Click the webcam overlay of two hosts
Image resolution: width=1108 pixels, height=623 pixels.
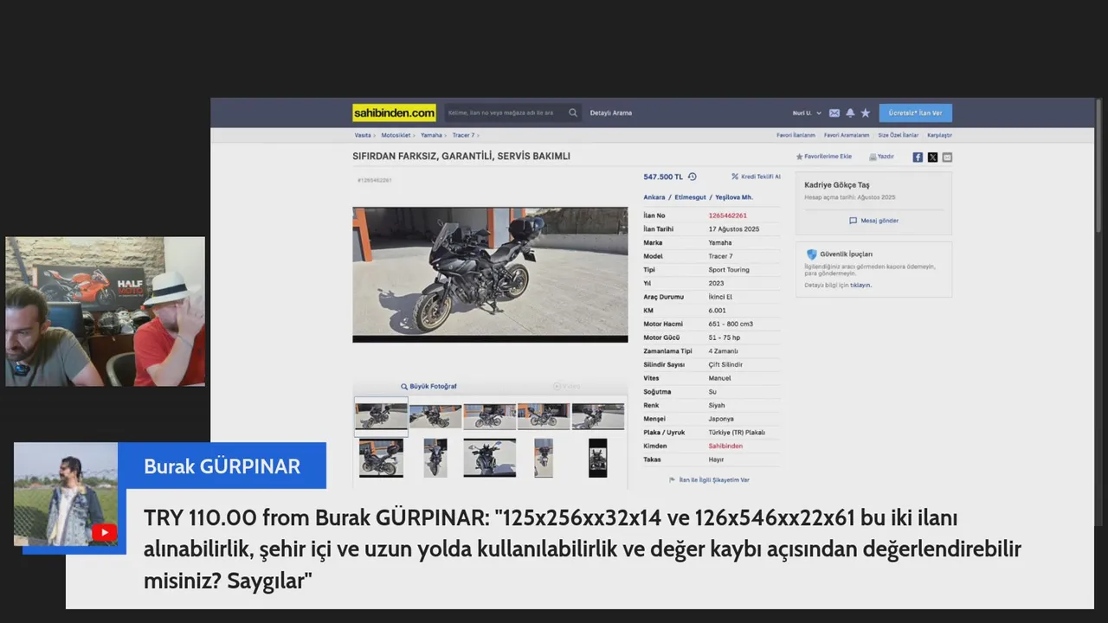(106, 311)
